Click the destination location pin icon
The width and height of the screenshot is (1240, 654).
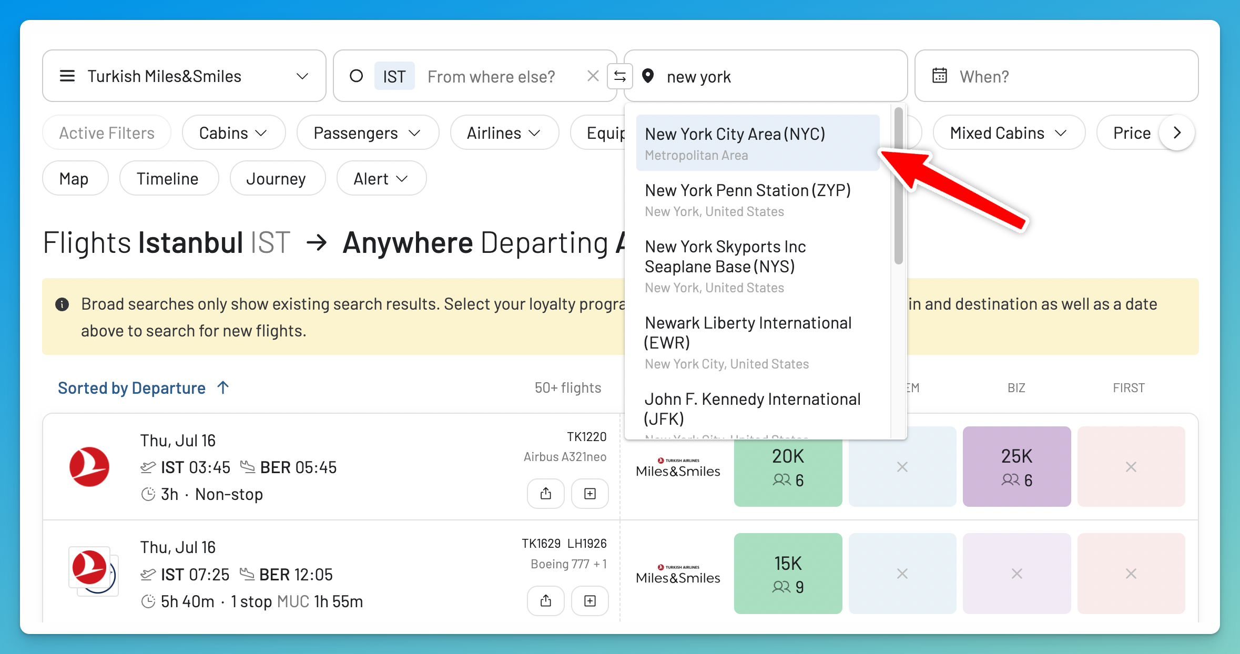click(648, 76)
